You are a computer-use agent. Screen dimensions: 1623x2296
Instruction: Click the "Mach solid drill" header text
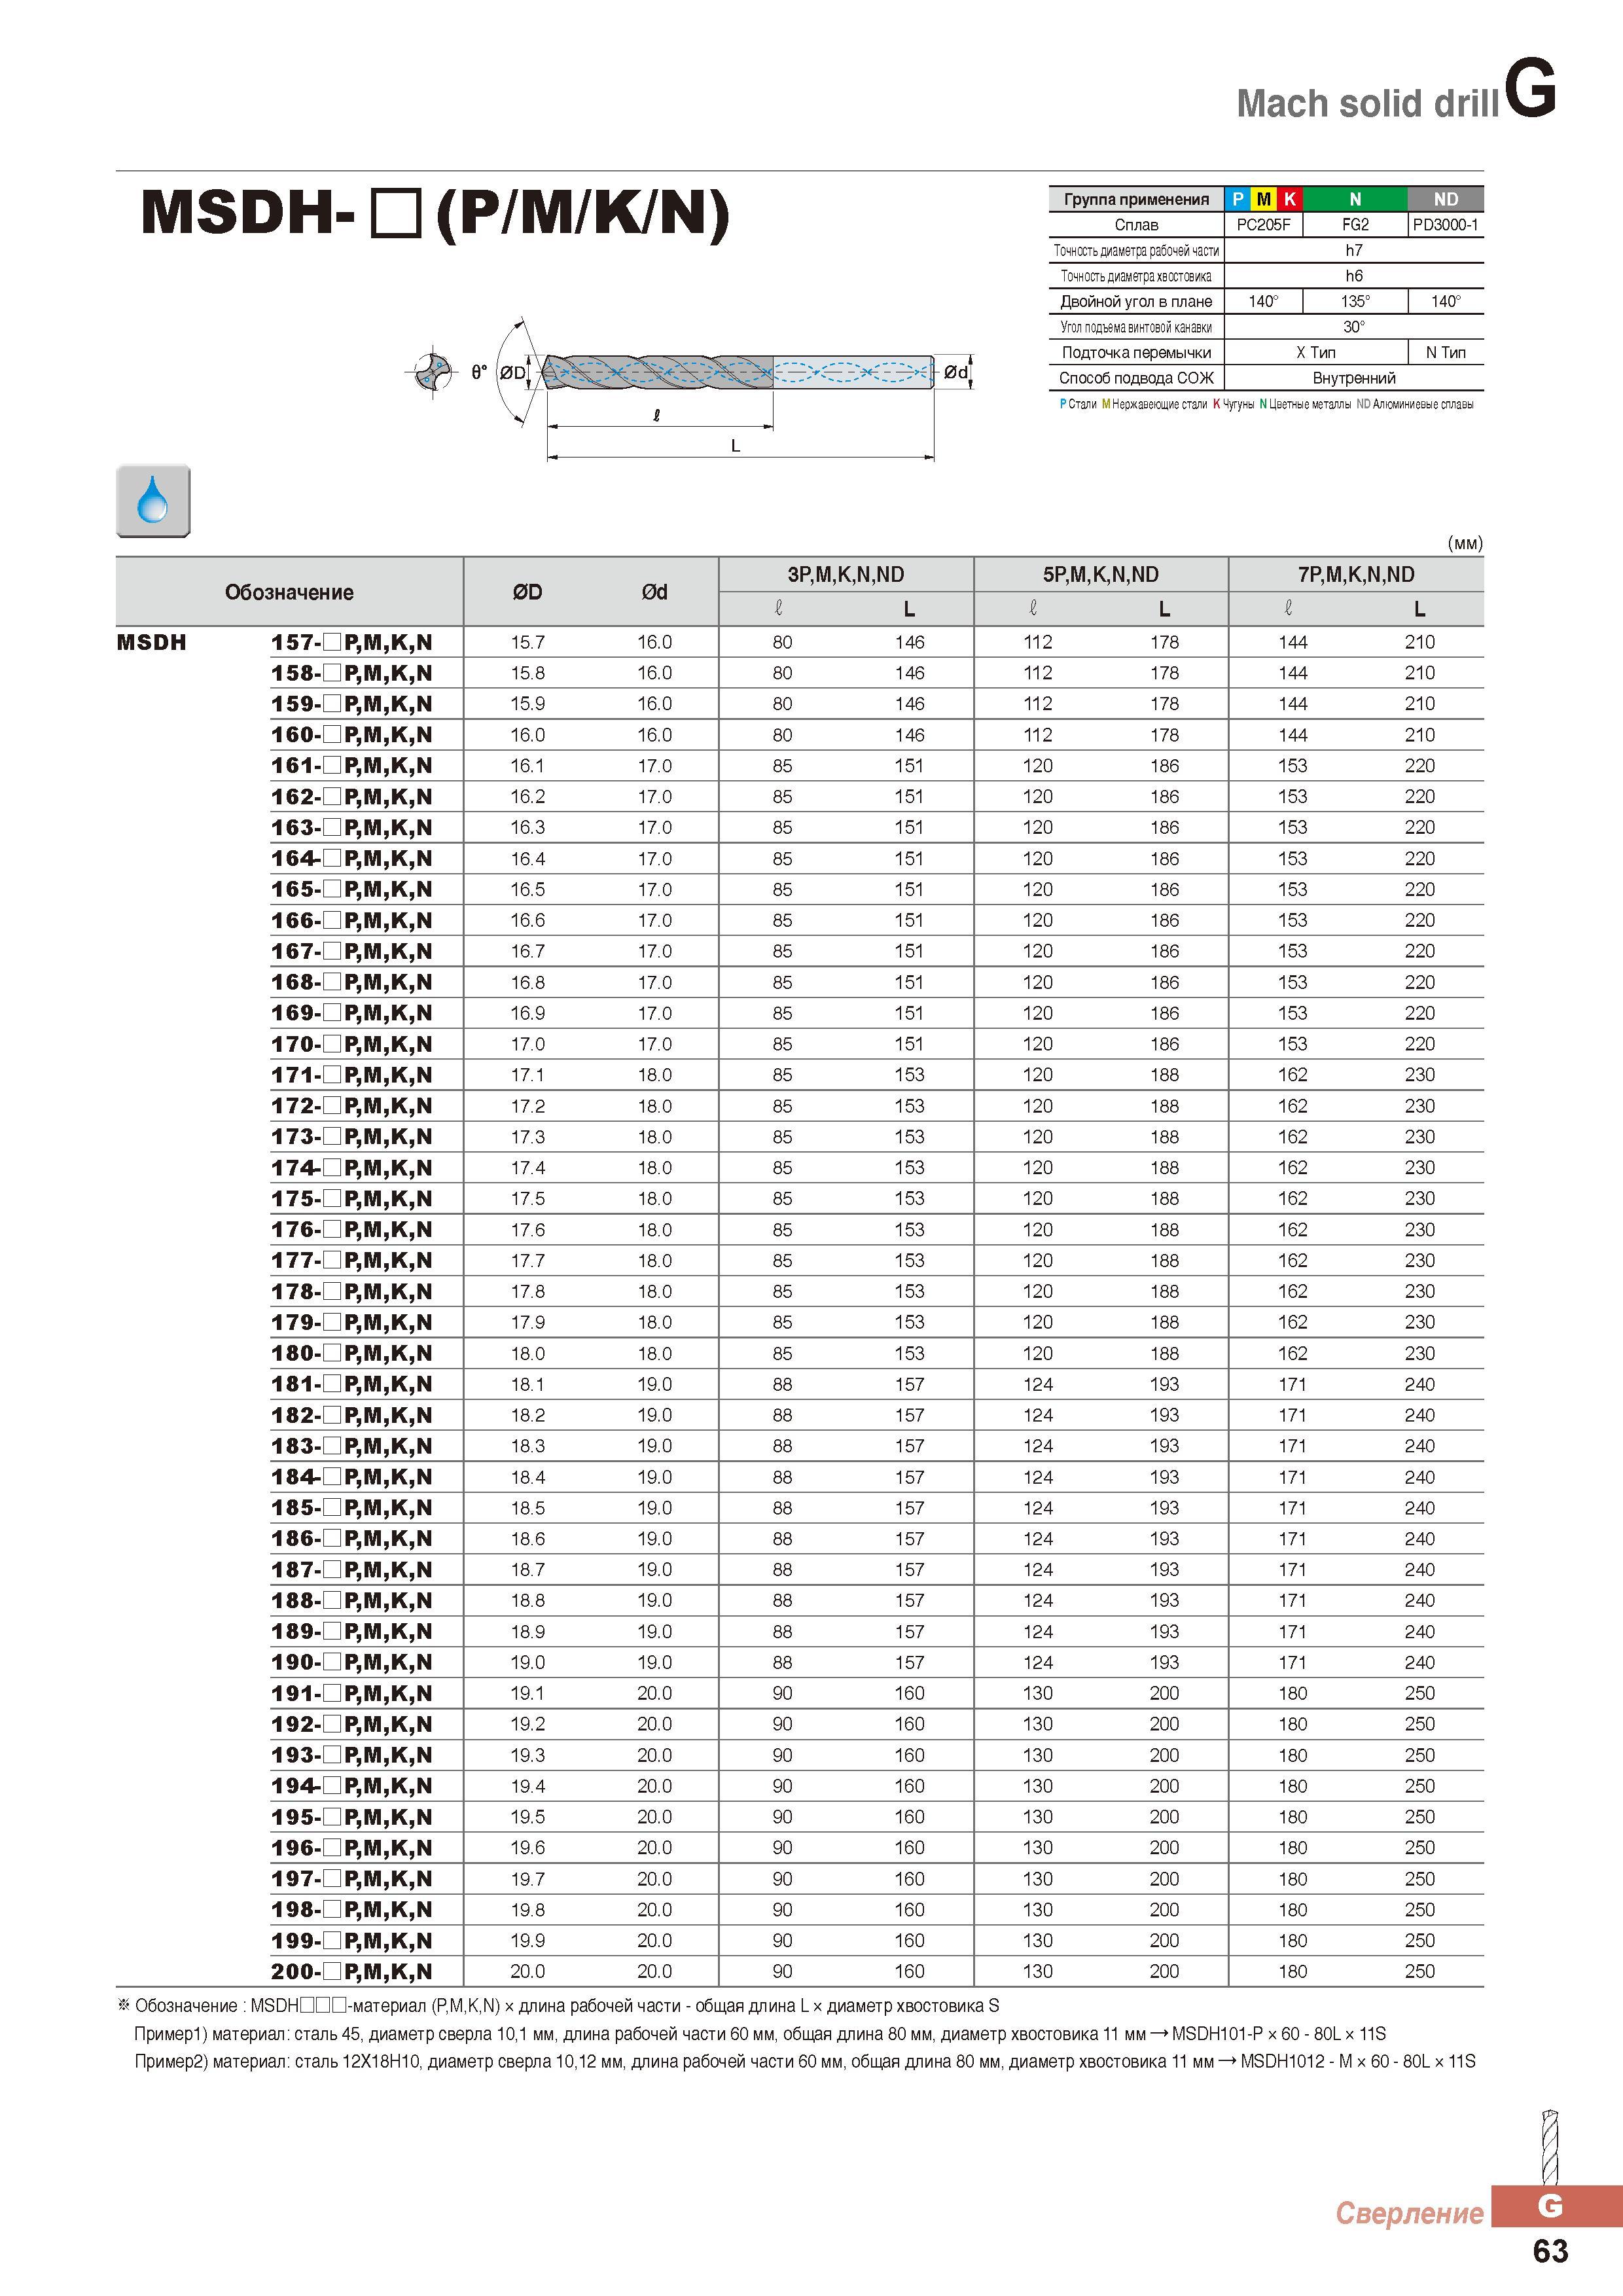tap(1367, 103)
